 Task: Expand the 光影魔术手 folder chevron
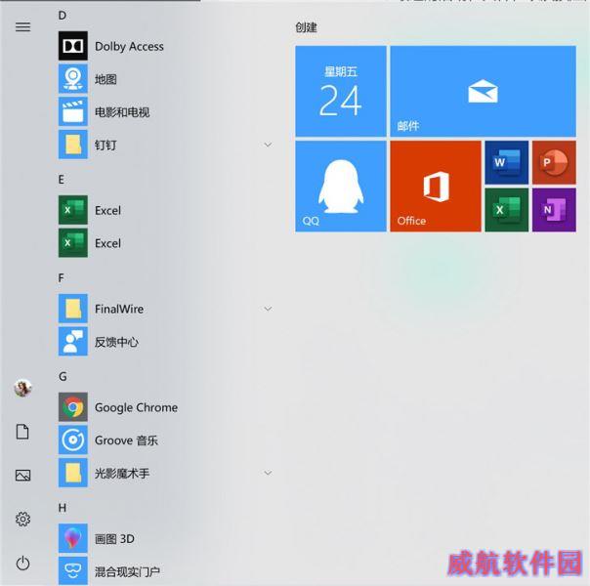point(268,473)
